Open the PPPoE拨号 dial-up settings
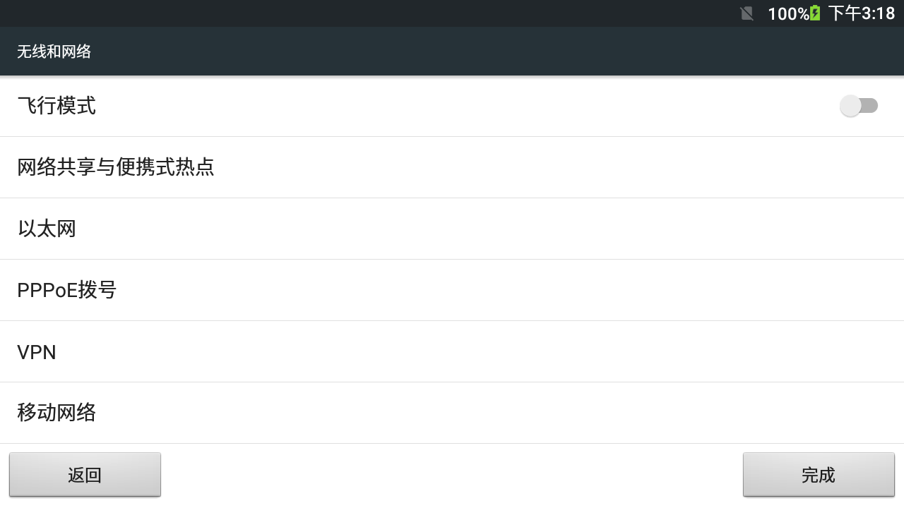This screenshot has width=904, height=508. [452, 290]
